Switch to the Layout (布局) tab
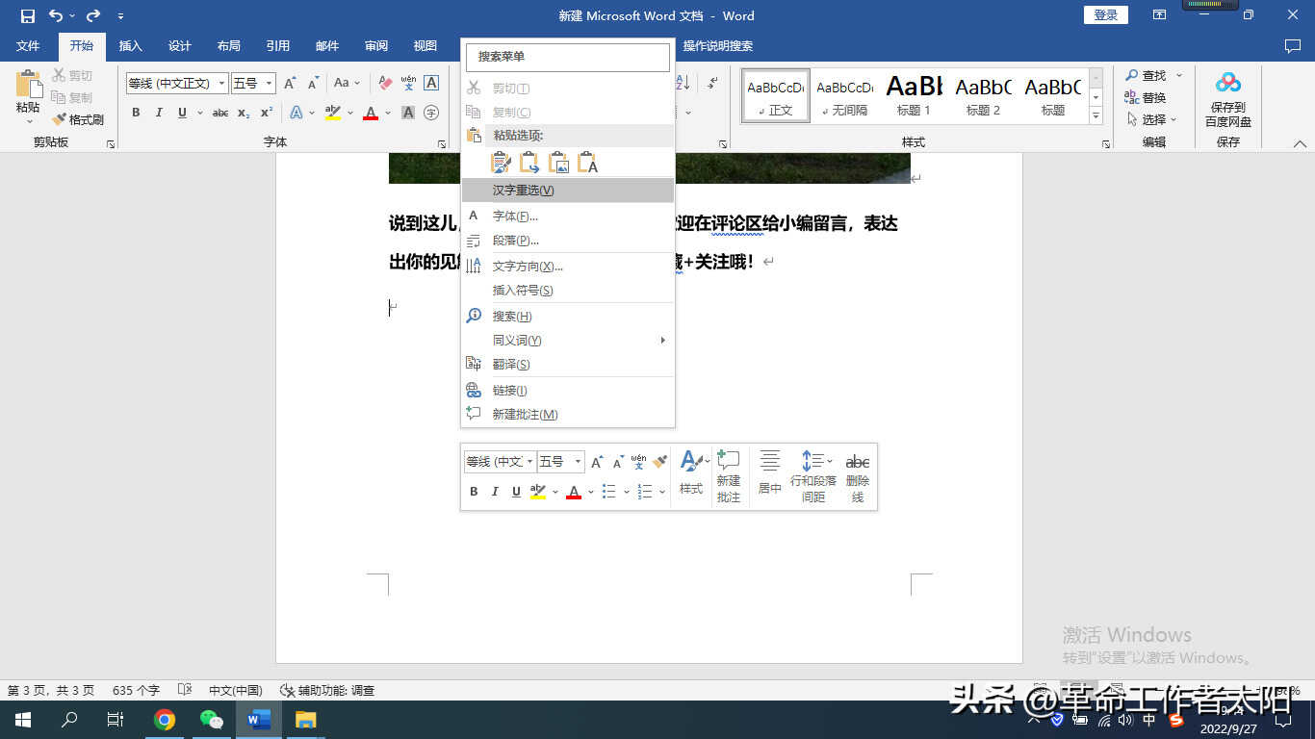This screenshot has height=739, width=1315. pos(228,46)
